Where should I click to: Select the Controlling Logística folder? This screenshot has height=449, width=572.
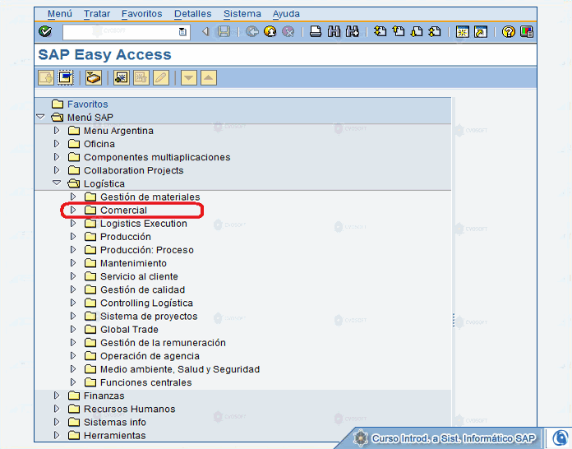(139, 303)
